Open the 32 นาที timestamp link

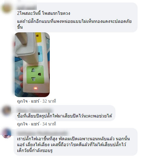(49, 101)
